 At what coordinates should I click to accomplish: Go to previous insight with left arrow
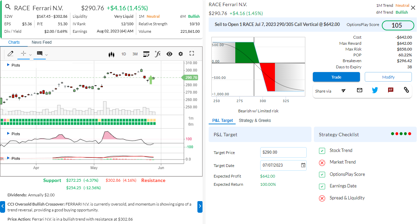pos(2,207)
